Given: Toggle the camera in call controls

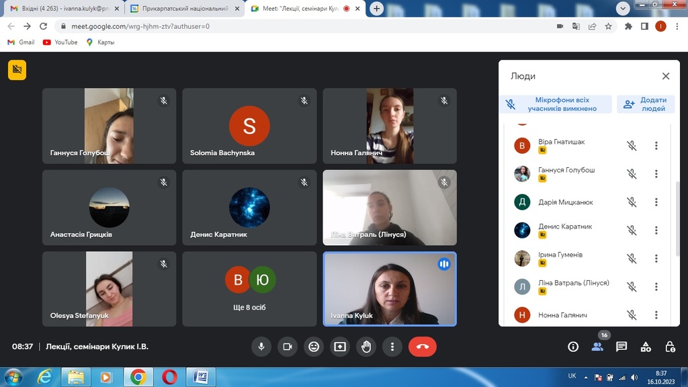Looking at the screenshot, I should [288, 347].
